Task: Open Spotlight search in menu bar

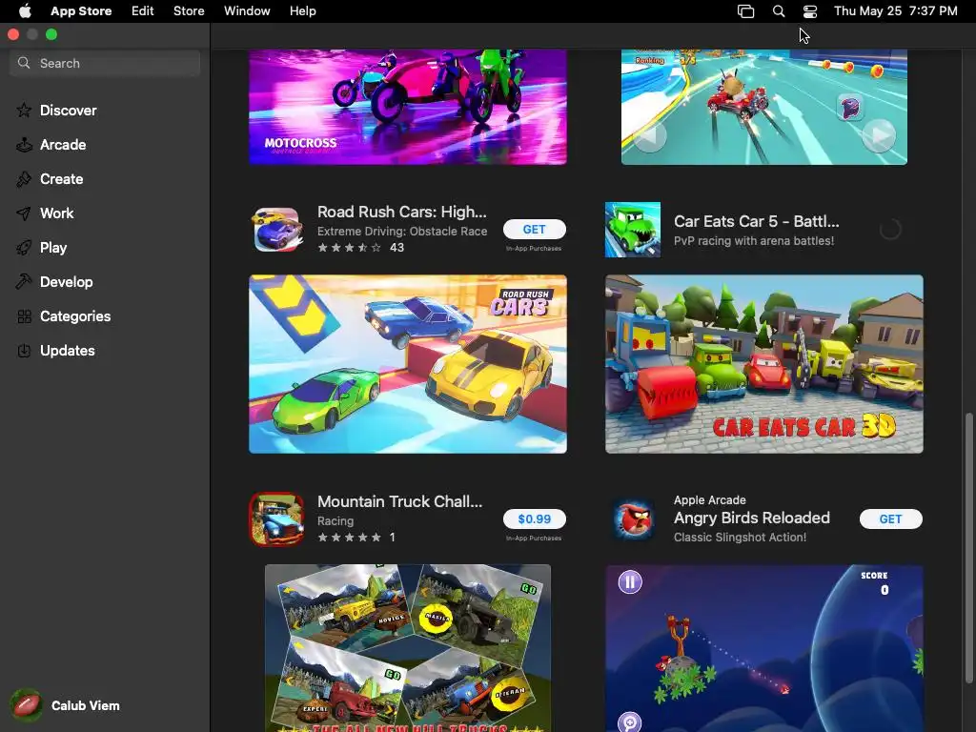Action: [778, 11]
